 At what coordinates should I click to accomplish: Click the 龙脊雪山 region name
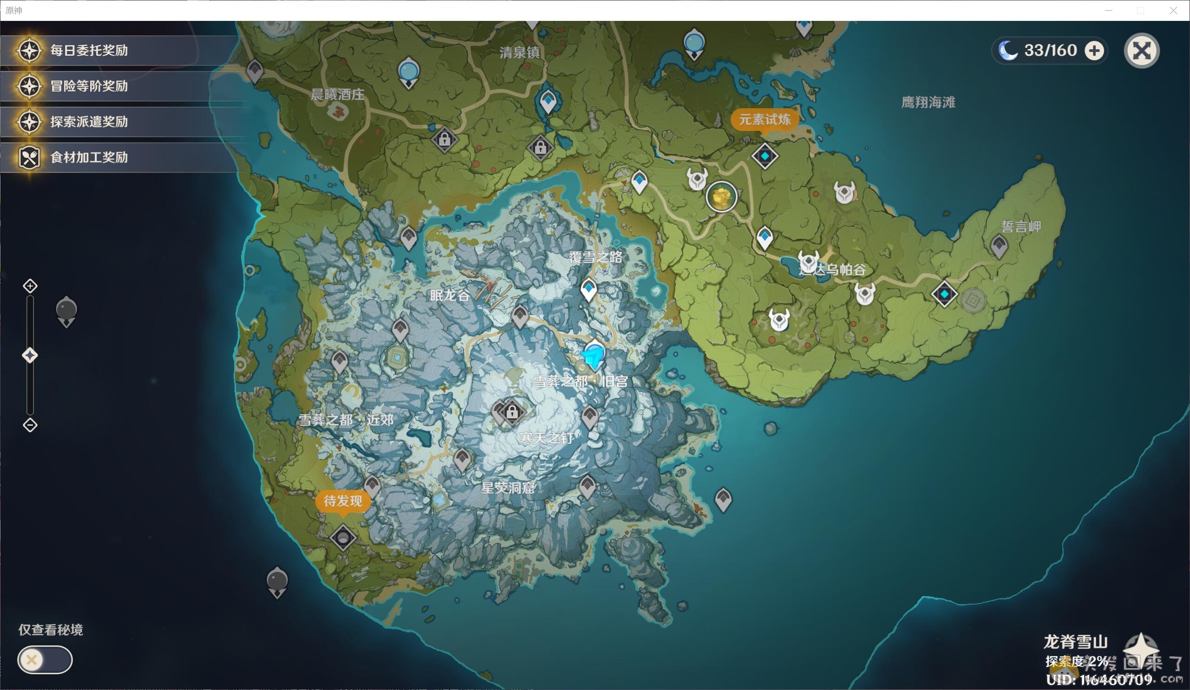pyautogui.click(x=1075, y=642)
